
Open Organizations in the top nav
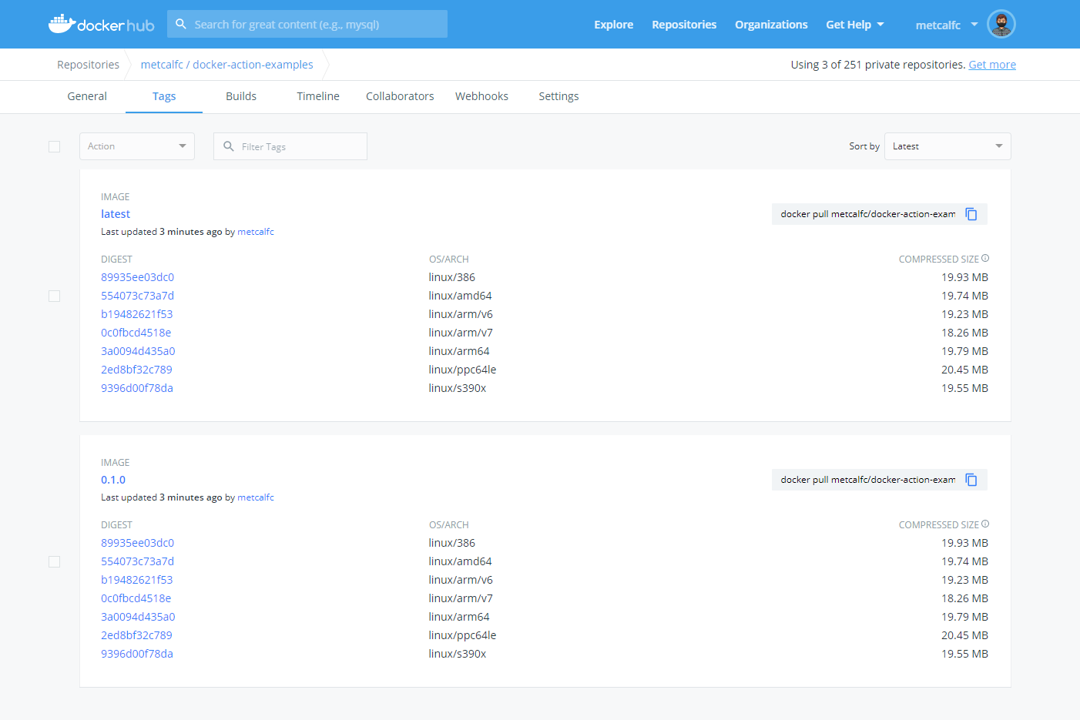(x=771, y=25)
